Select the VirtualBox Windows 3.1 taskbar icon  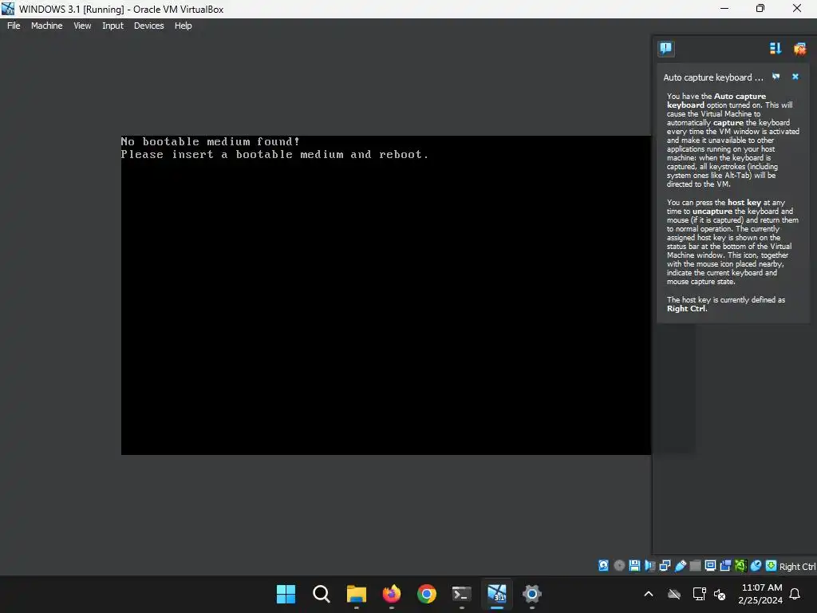pos(497,594)
